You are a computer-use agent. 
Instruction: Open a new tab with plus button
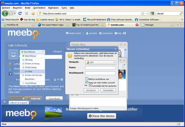[x=178, y=25]
